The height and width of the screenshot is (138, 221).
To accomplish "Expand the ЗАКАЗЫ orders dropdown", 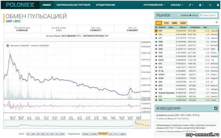I will coord(177,5).
